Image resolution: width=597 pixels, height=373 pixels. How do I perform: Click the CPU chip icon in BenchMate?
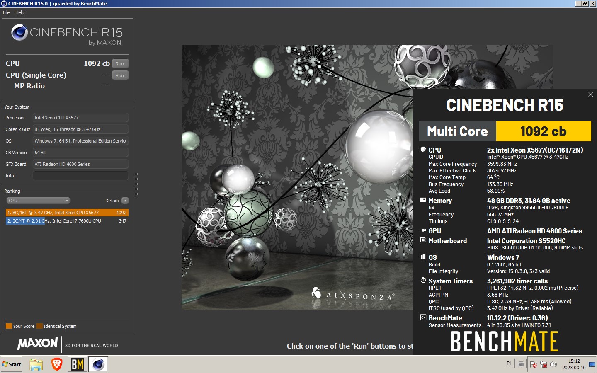coord(423,150)
